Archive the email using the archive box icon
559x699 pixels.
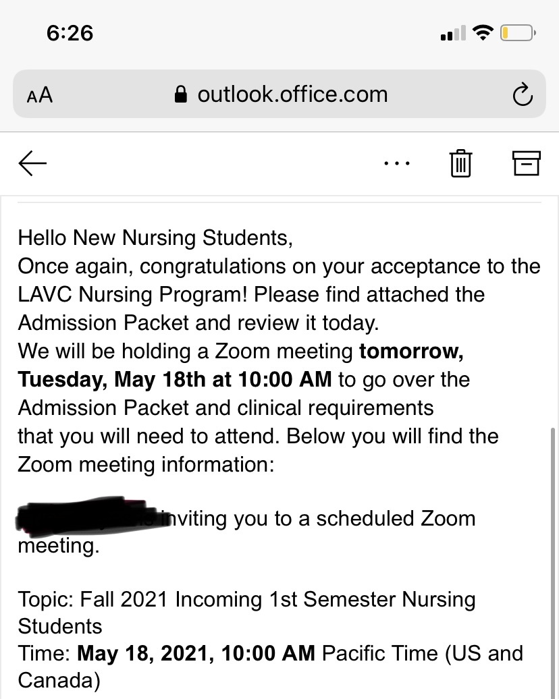click(527, 163)
